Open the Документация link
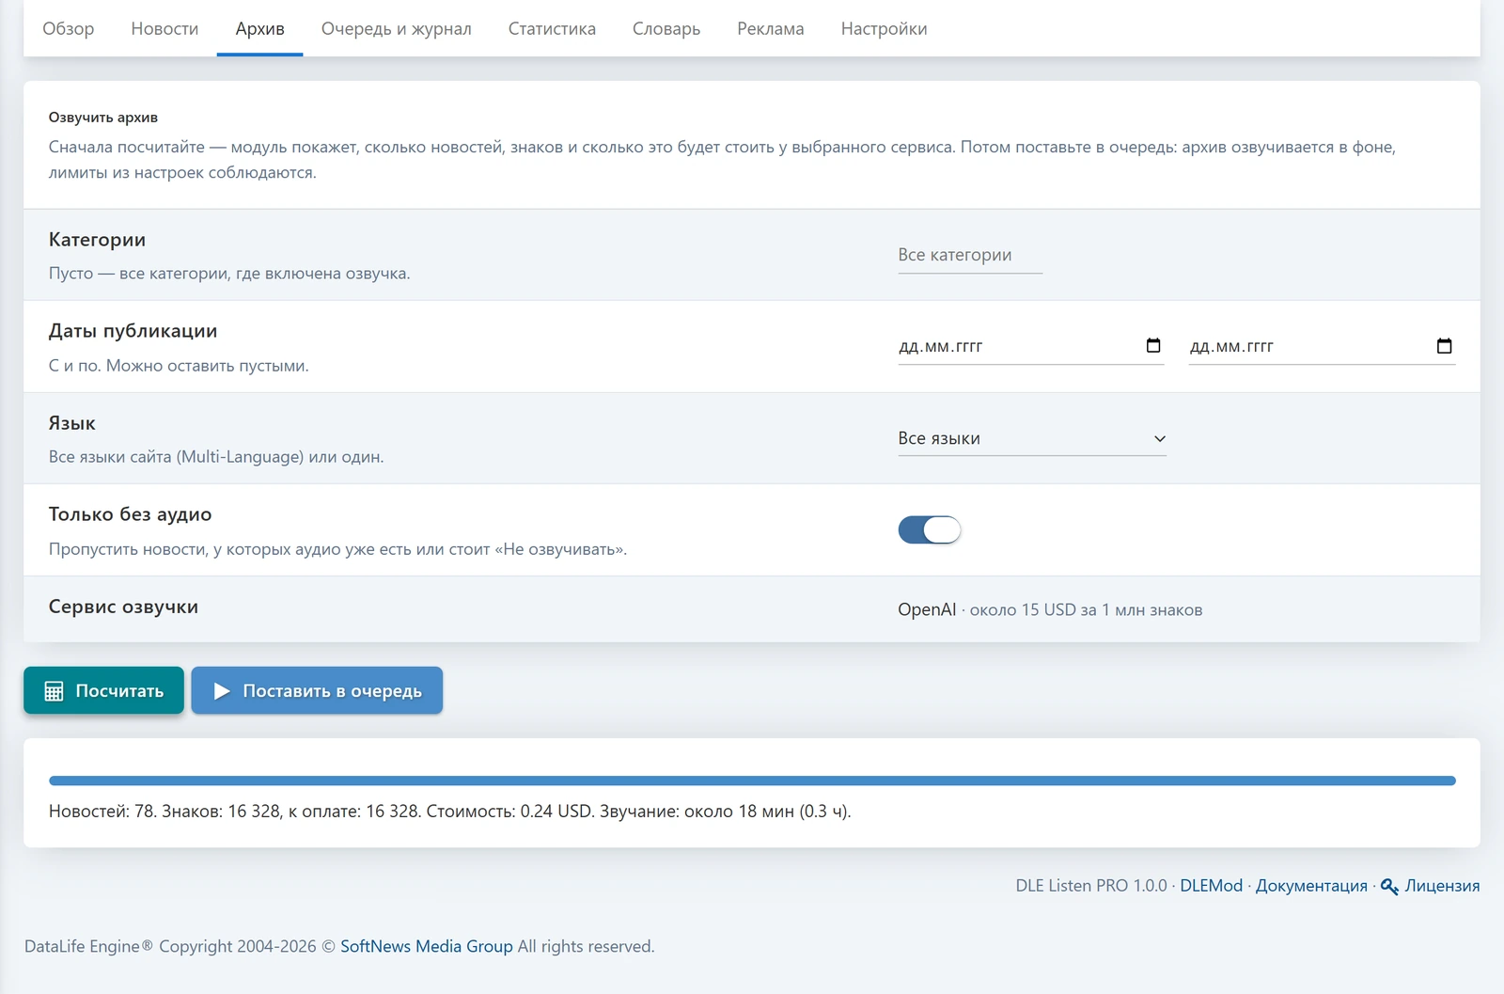 pos(1311,886)
